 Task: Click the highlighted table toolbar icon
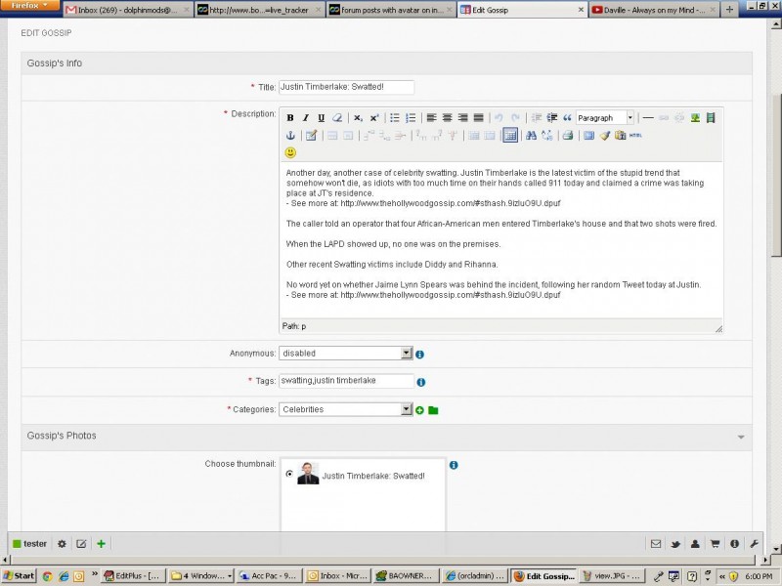tap(510, 135)
